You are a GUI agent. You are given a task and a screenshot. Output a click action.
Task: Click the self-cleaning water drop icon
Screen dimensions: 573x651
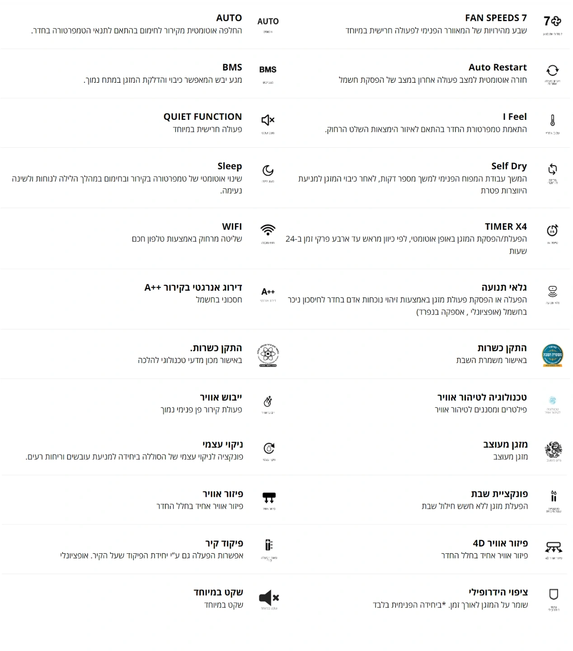[x=269, y=448]
